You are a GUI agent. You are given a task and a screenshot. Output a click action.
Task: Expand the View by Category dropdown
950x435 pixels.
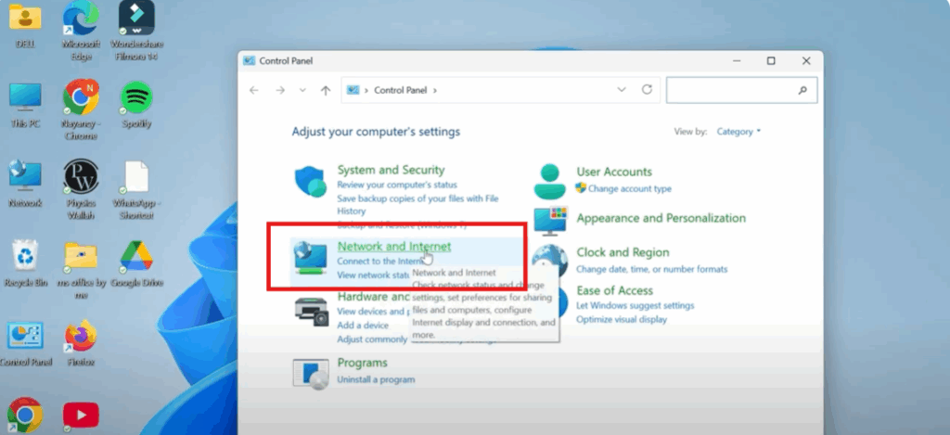[738, 132]
